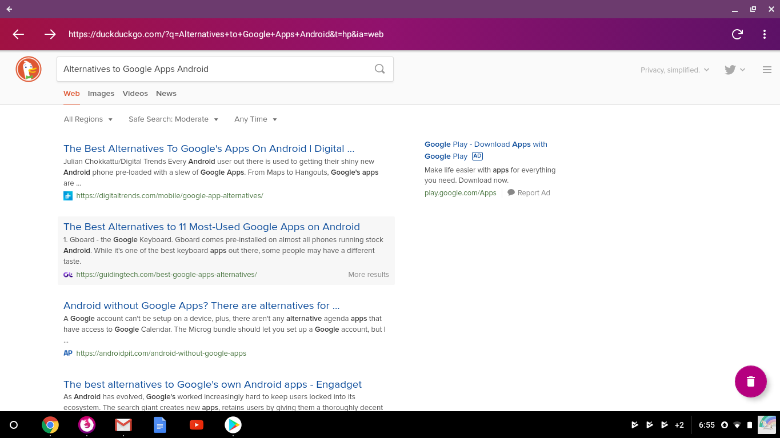Click the battery icon in the system tray
780x438 pixels.
tap(750, 425)
